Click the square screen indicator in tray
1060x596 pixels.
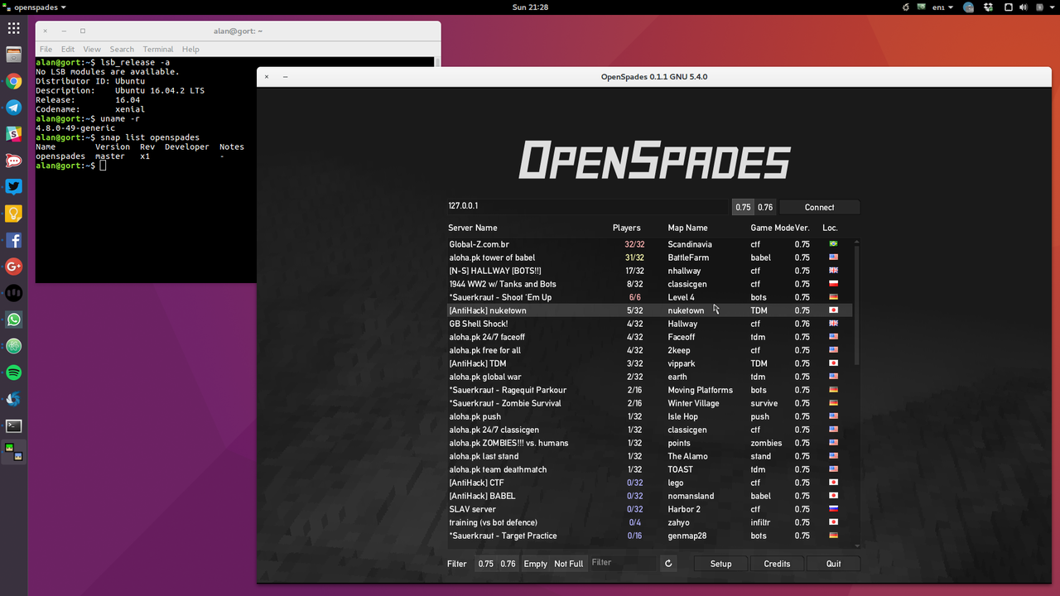point(1009,7)
